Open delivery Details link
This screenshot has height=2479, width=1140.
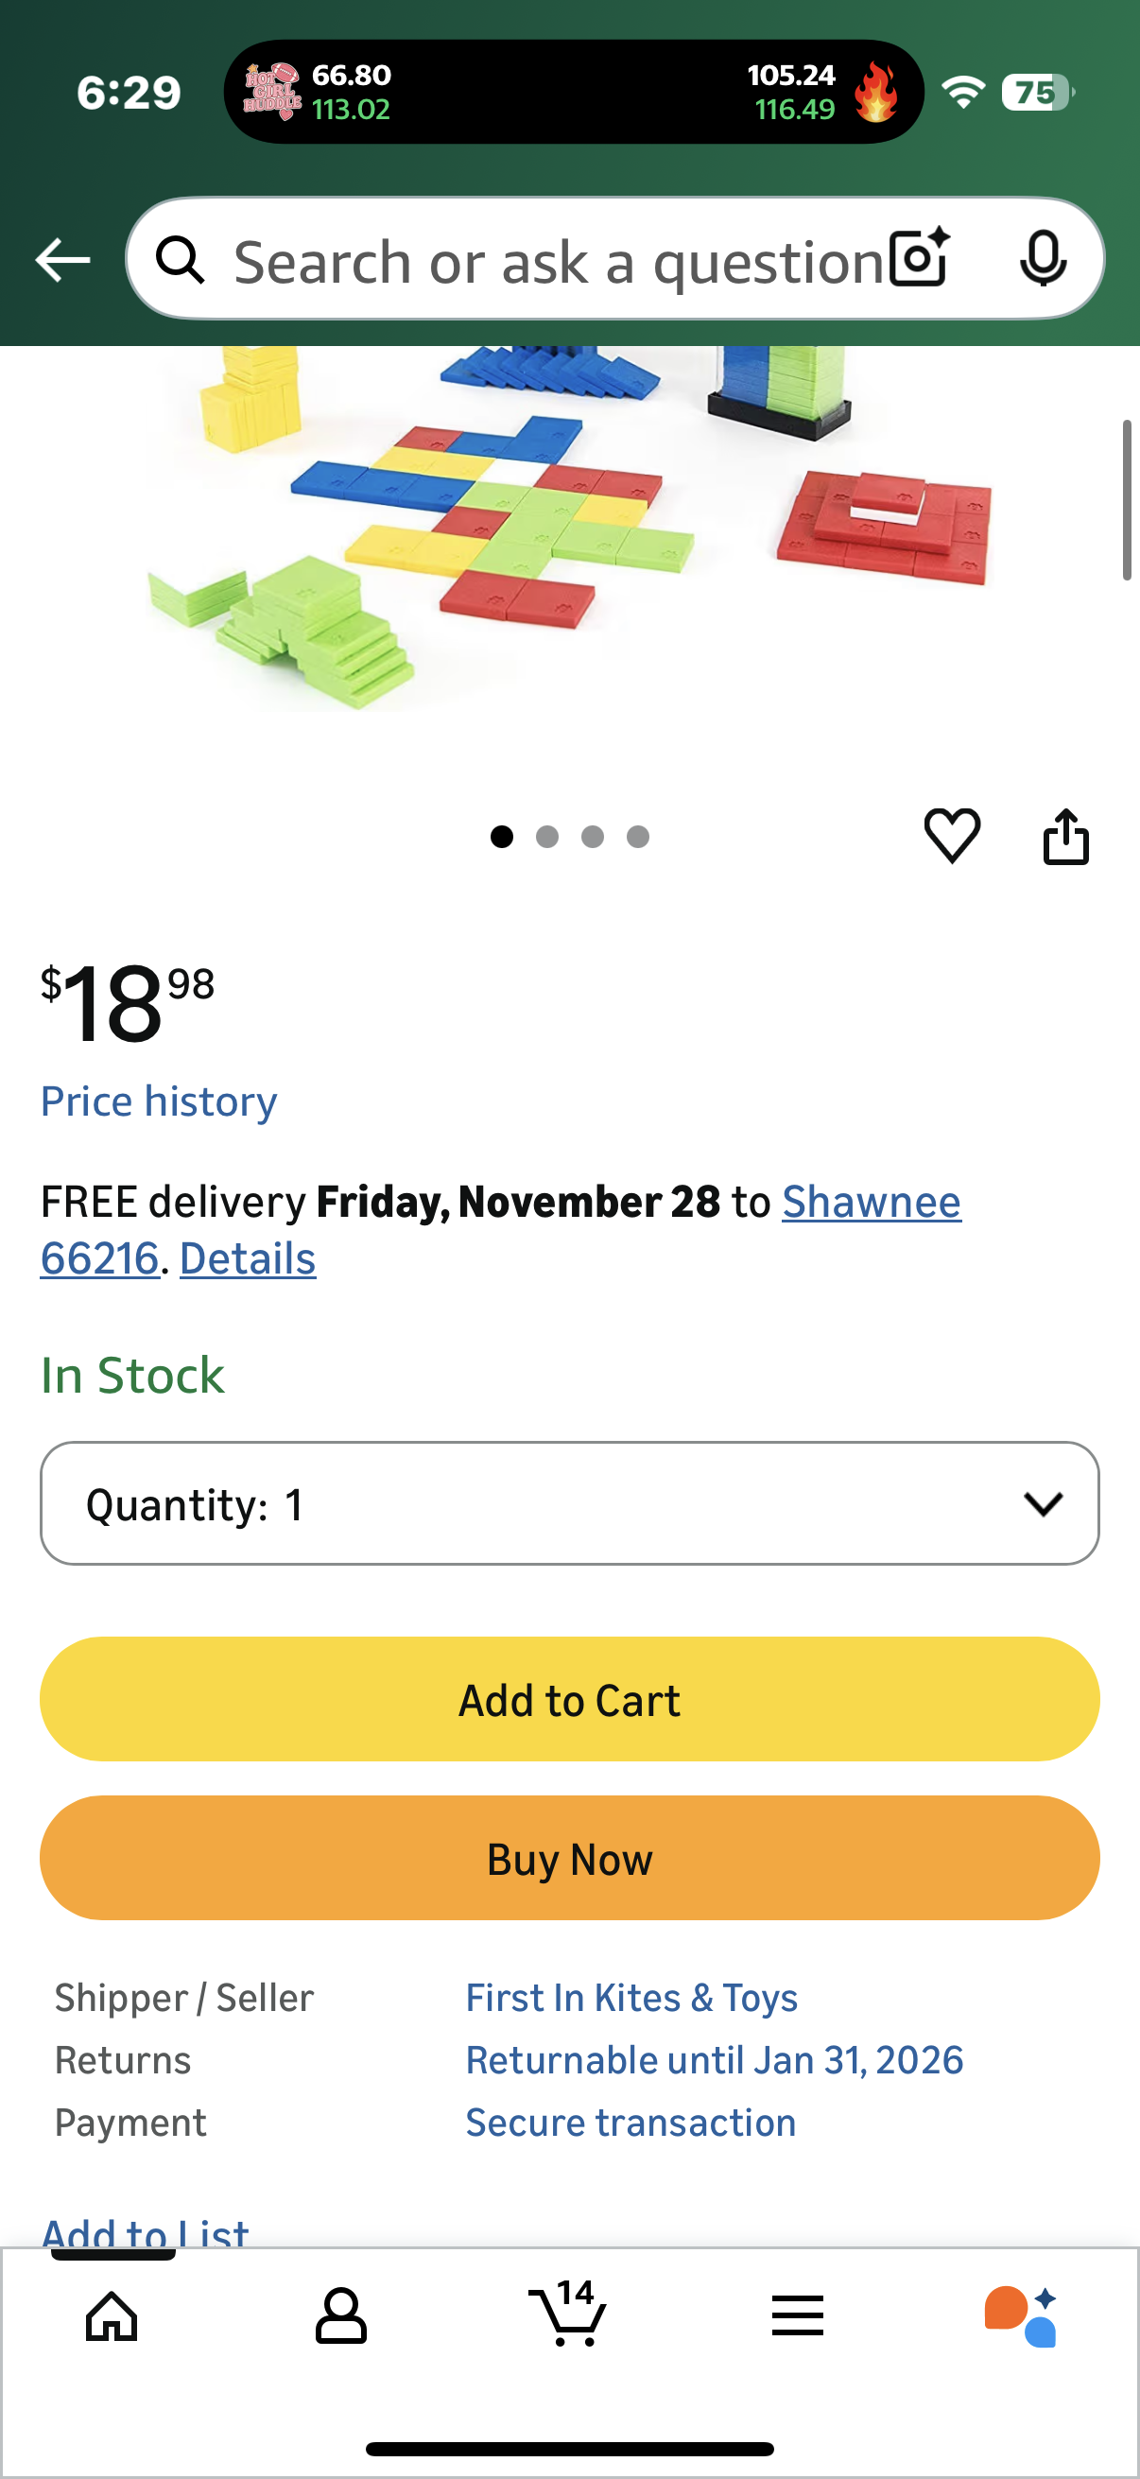(x=248, y=1258)
